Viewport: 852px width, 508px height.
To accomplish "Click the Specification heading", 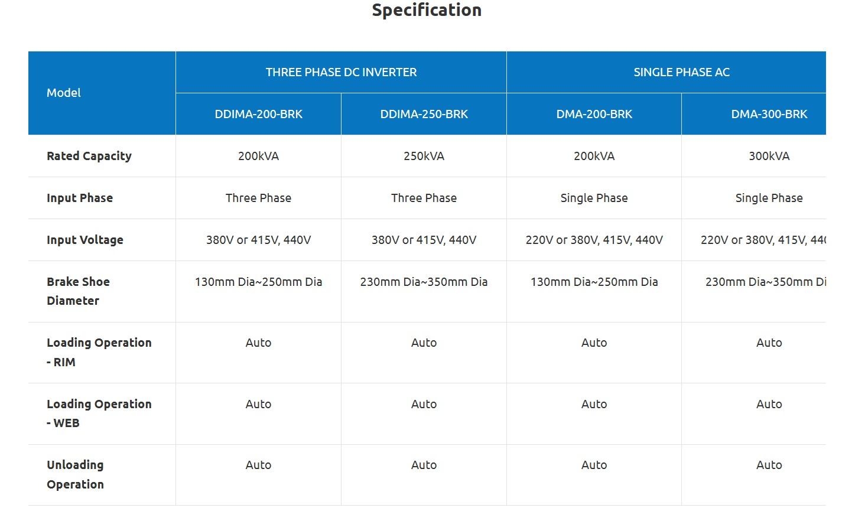I will click(x=427, y=10).
